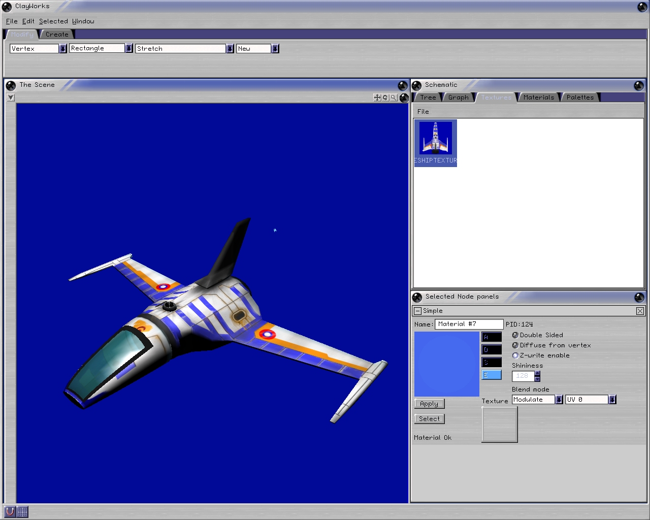Toggle Diffuse from vertex option
The image size is (650, 520).
(x=515, y=345)
